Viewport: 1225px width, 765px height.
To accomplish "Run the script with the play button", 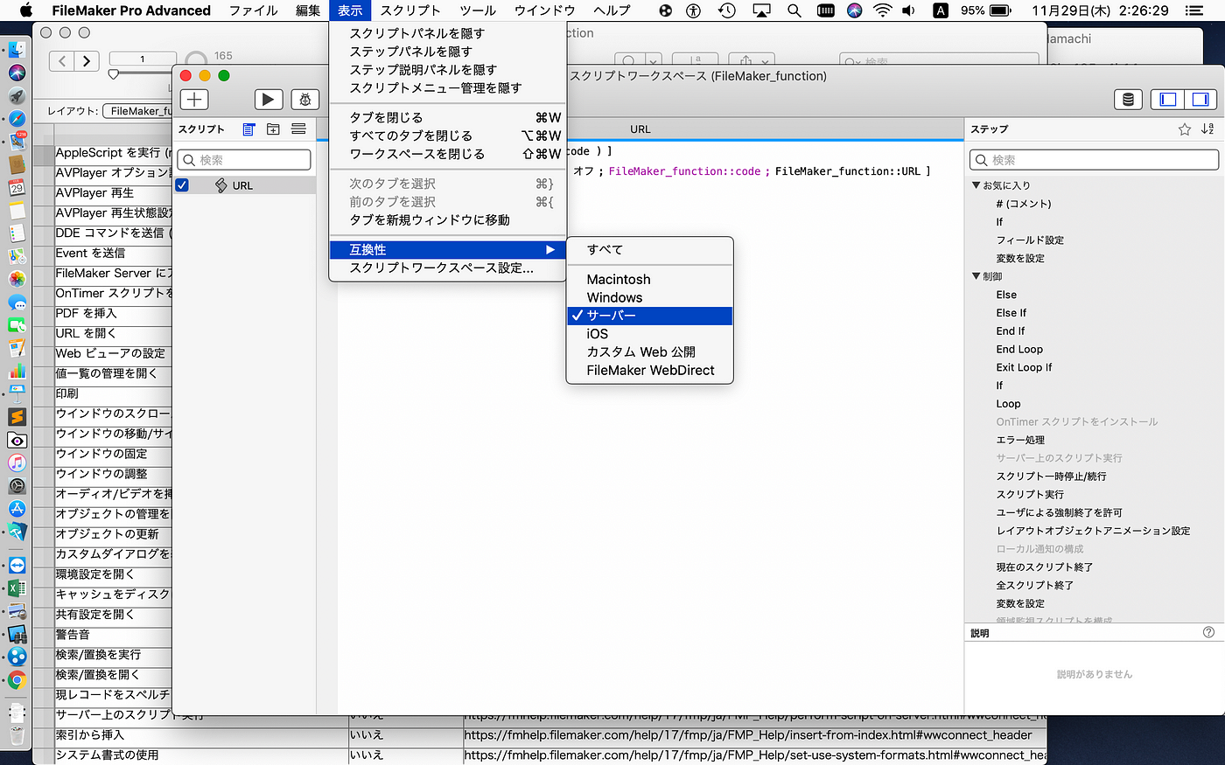I will tap(269, 100).
